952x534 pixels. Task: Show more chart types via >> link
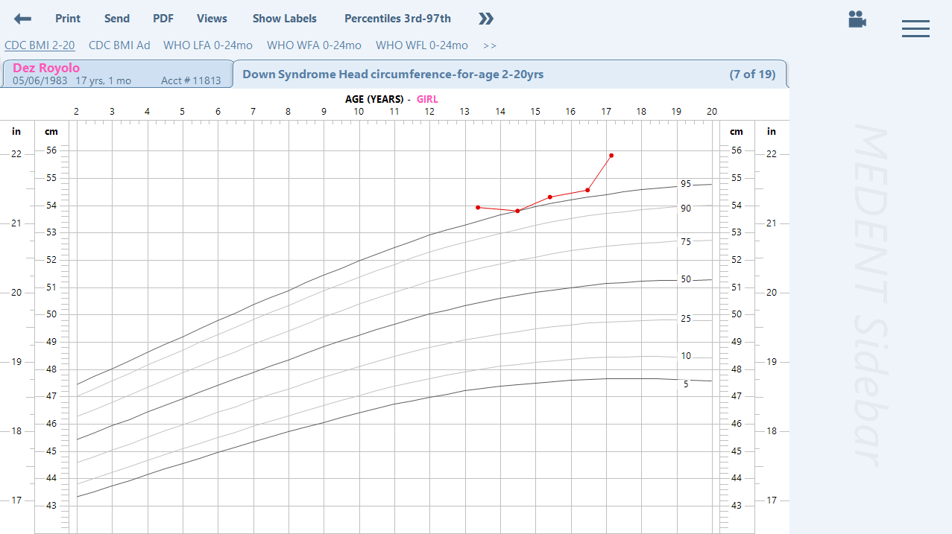coord(489,45)
